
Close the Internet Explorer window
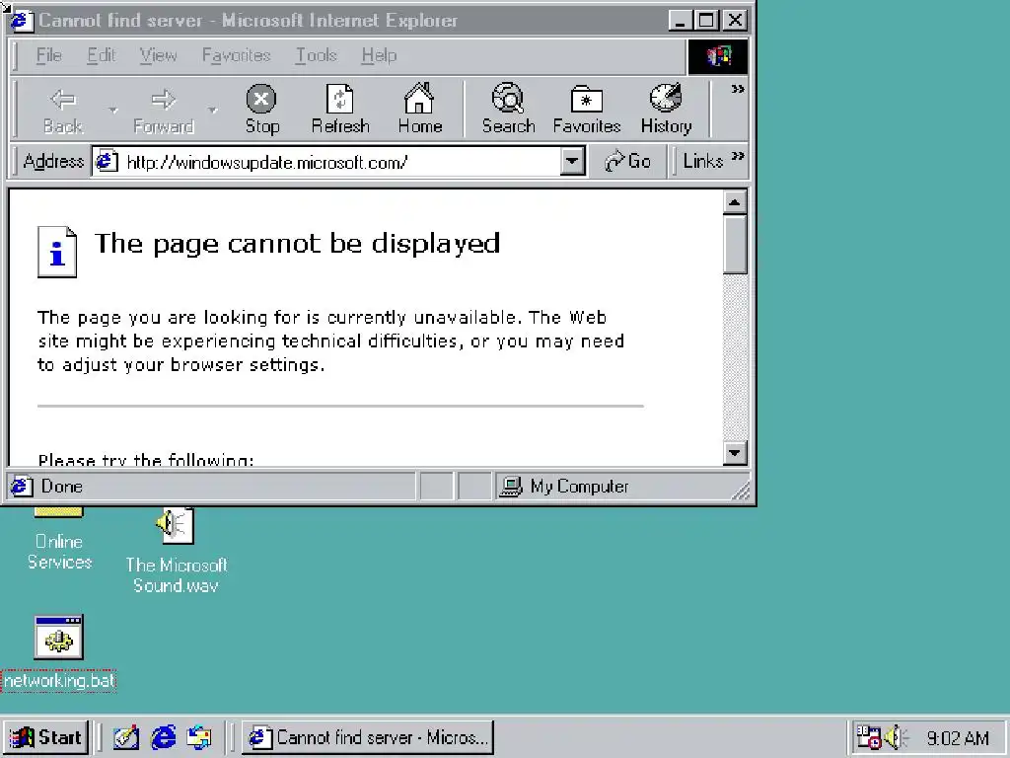pyautogui.click(x=734, y=21)
